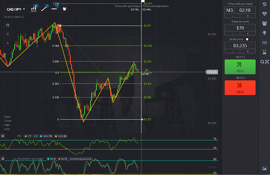This screenshot has height=175, width=270.
Task: Open the hourglass pending trades icon
Action: tap(264, 52)
